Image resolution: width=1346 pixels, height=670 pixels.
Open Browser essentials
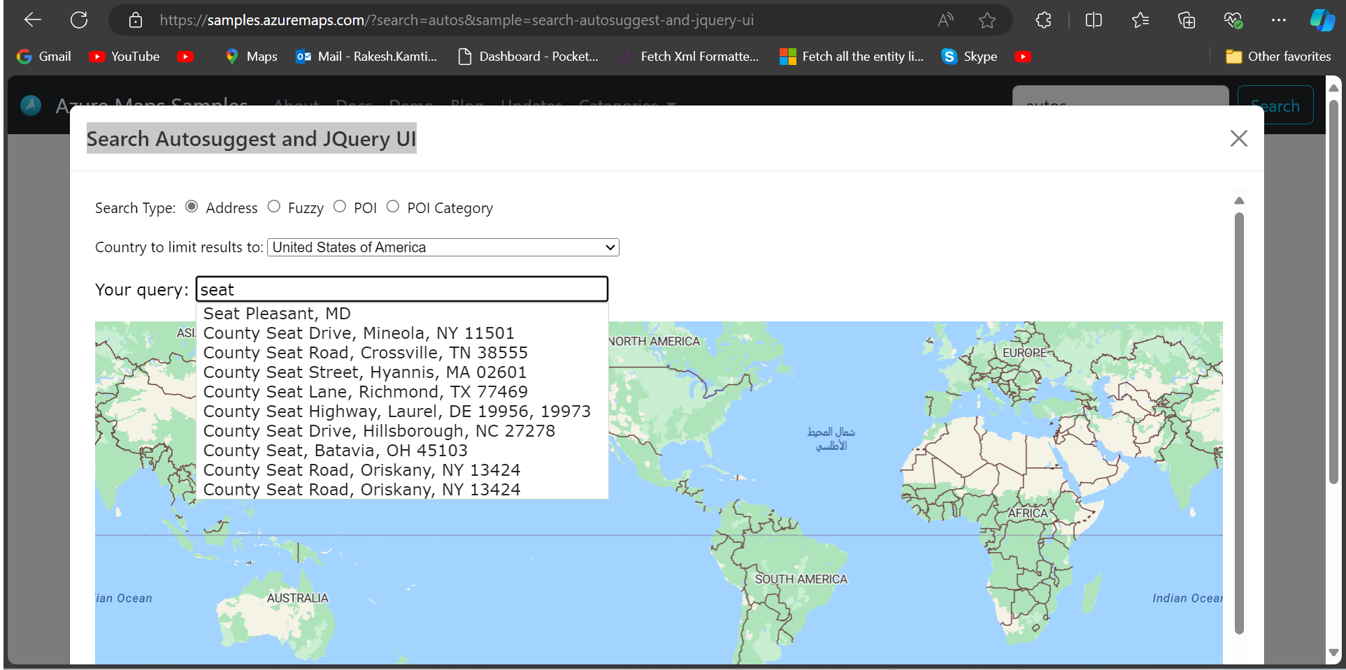coord(1233,20)
